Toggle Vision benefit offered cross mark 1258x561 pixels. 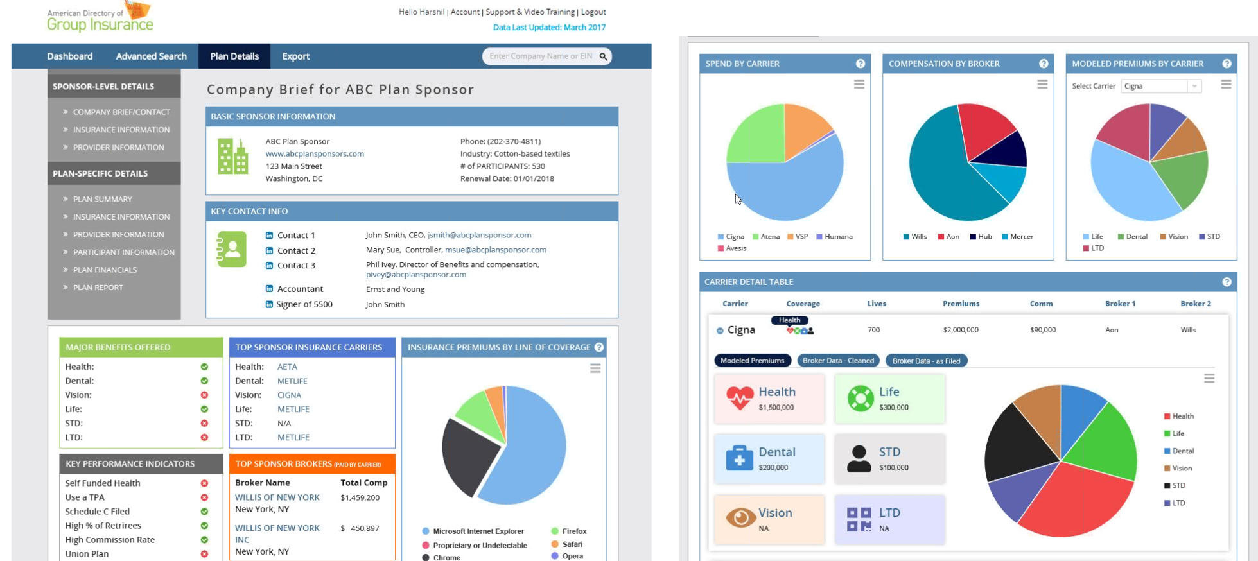point(204,395)
